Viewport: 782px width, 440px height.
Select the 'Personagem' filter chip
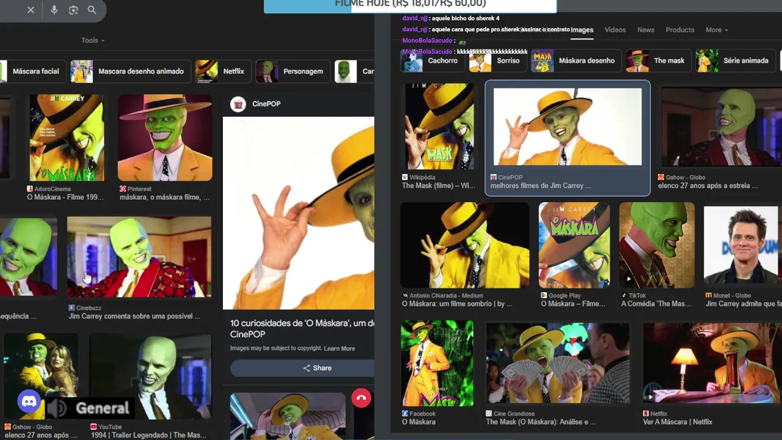pos(292,71)
